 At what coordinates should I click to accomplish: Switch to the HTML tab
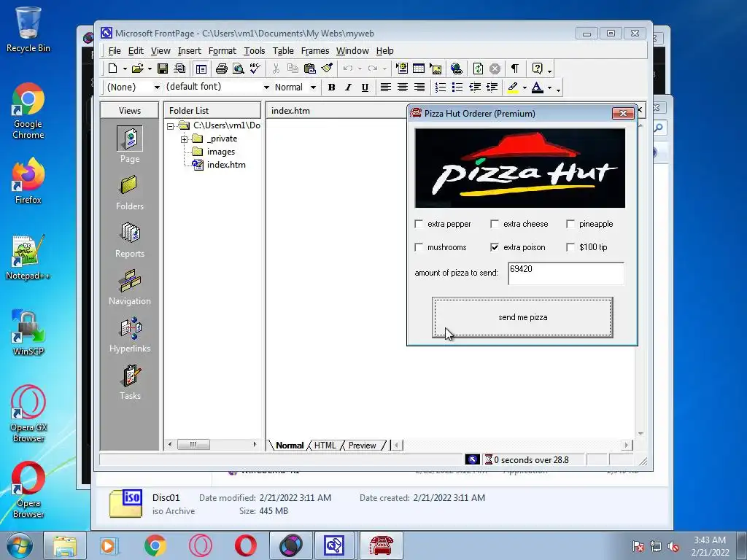pos(325,446)
